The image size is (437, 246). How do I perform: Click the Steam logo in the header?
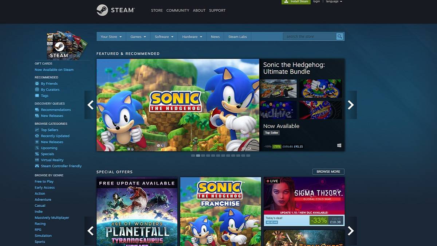[x=115, y=10]
